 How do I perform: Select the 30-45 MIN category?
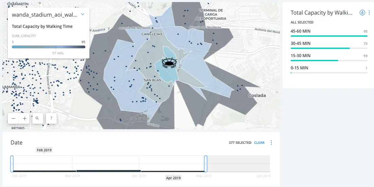(329, 45)
